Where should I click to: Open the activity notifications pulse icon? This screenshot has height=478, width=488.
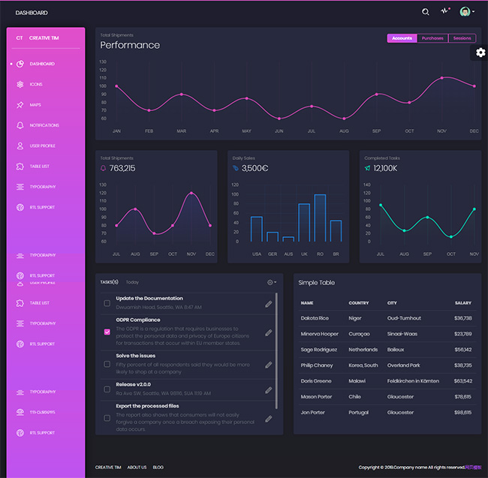[445, 12]
